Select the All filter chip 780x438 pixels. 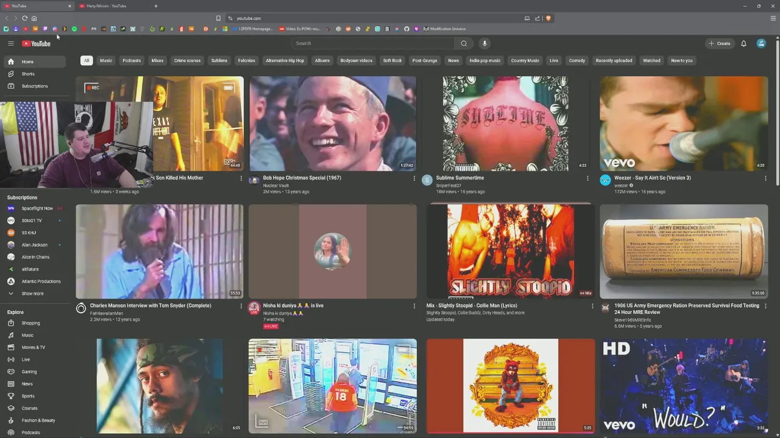tap(87, 60)
